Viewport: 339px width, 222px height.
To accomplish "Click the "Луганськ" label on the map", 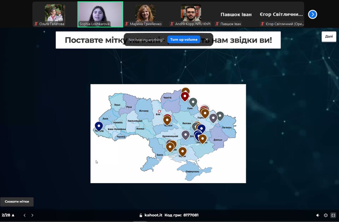I will (227, 127).
